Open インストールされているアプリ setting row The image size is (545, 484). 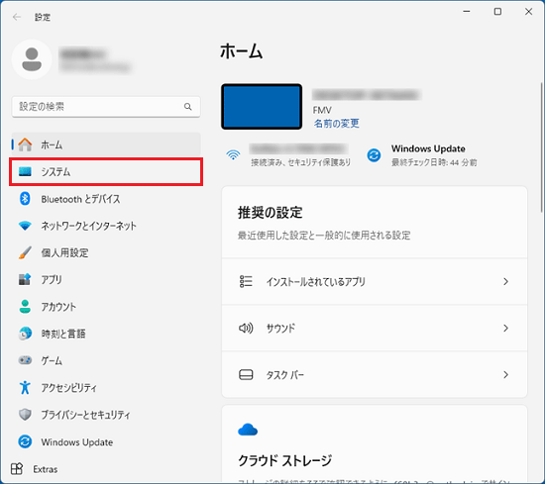[x=375, y=281]
